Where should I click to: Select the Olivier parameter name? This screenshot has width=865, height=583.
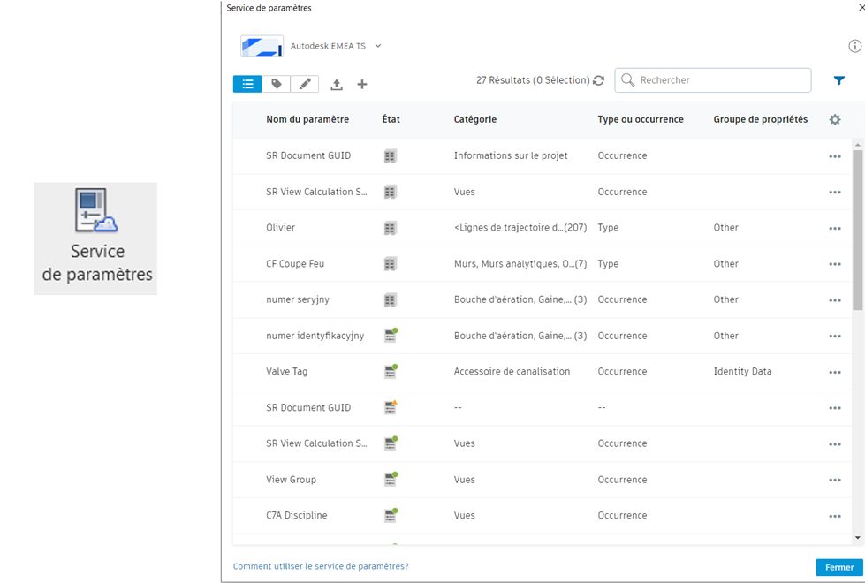pos(280,227)
